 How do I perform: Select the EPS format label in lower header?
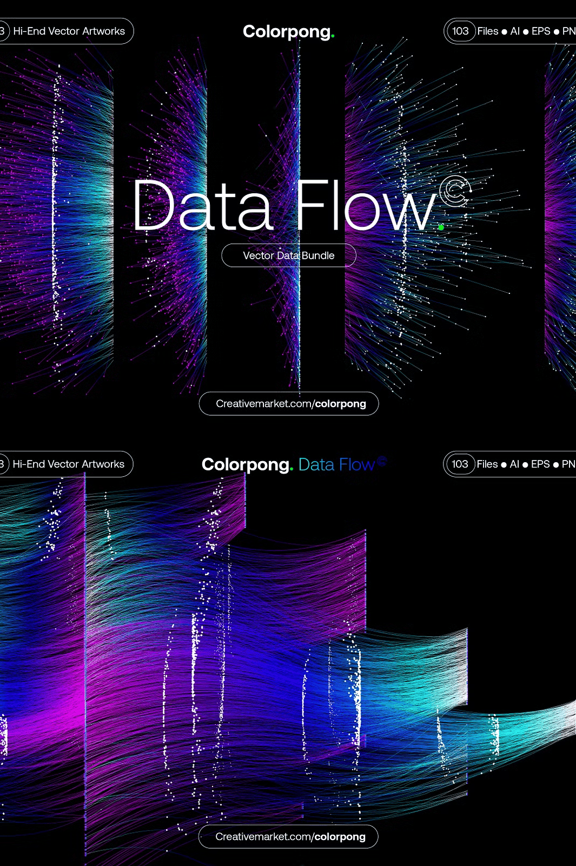[540, 464]
